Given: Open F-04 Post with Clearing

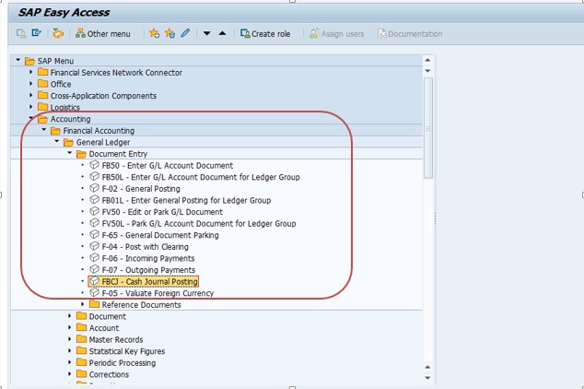Looking at the screenshot, I should 145,246.
